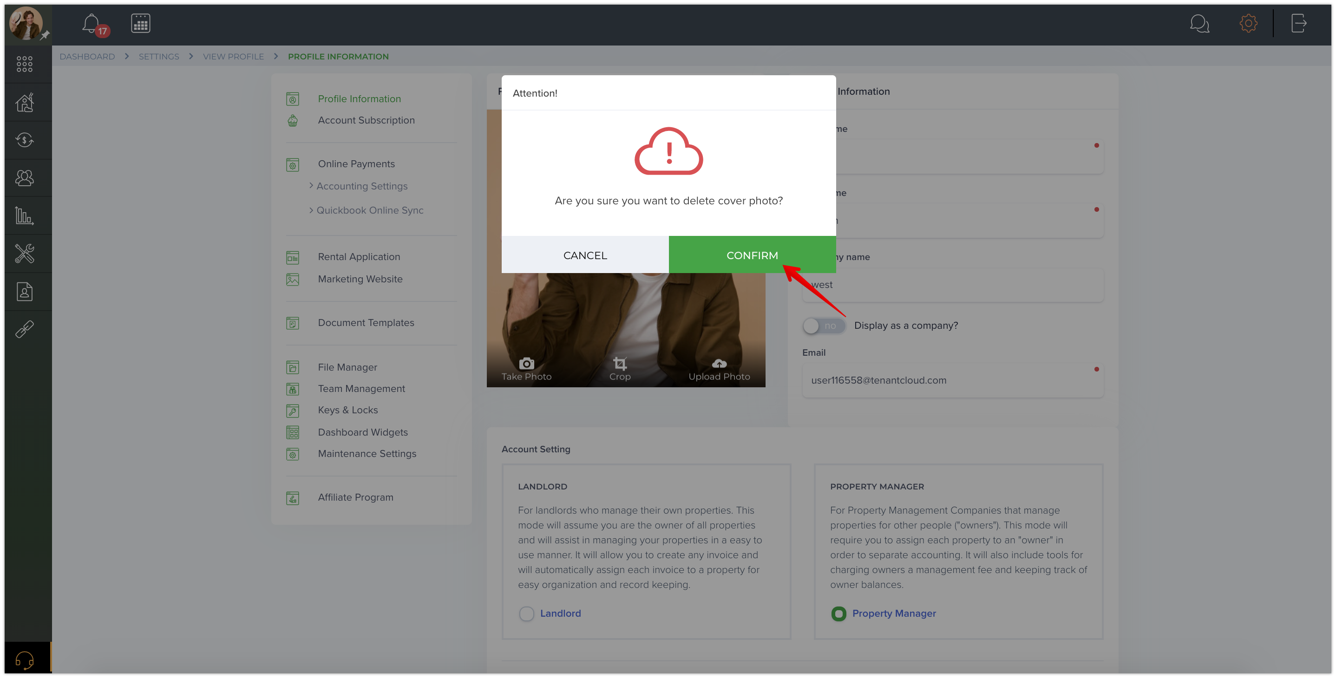Click the Team Management icon
This screenshot has width=1336, height=678.
coord(293,389)
